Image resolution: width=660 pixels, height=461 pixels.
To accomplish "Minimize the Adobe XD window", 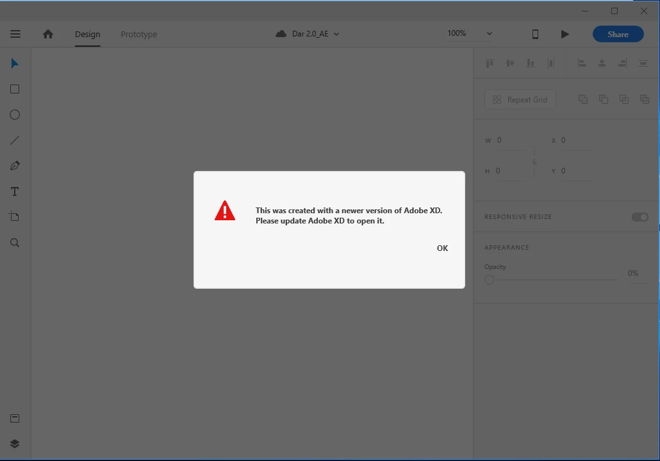I will tap(584, 11).
